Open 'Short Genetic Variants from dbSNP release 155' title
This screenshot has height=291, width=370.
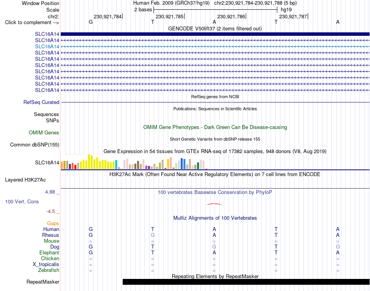click(215, 139)
